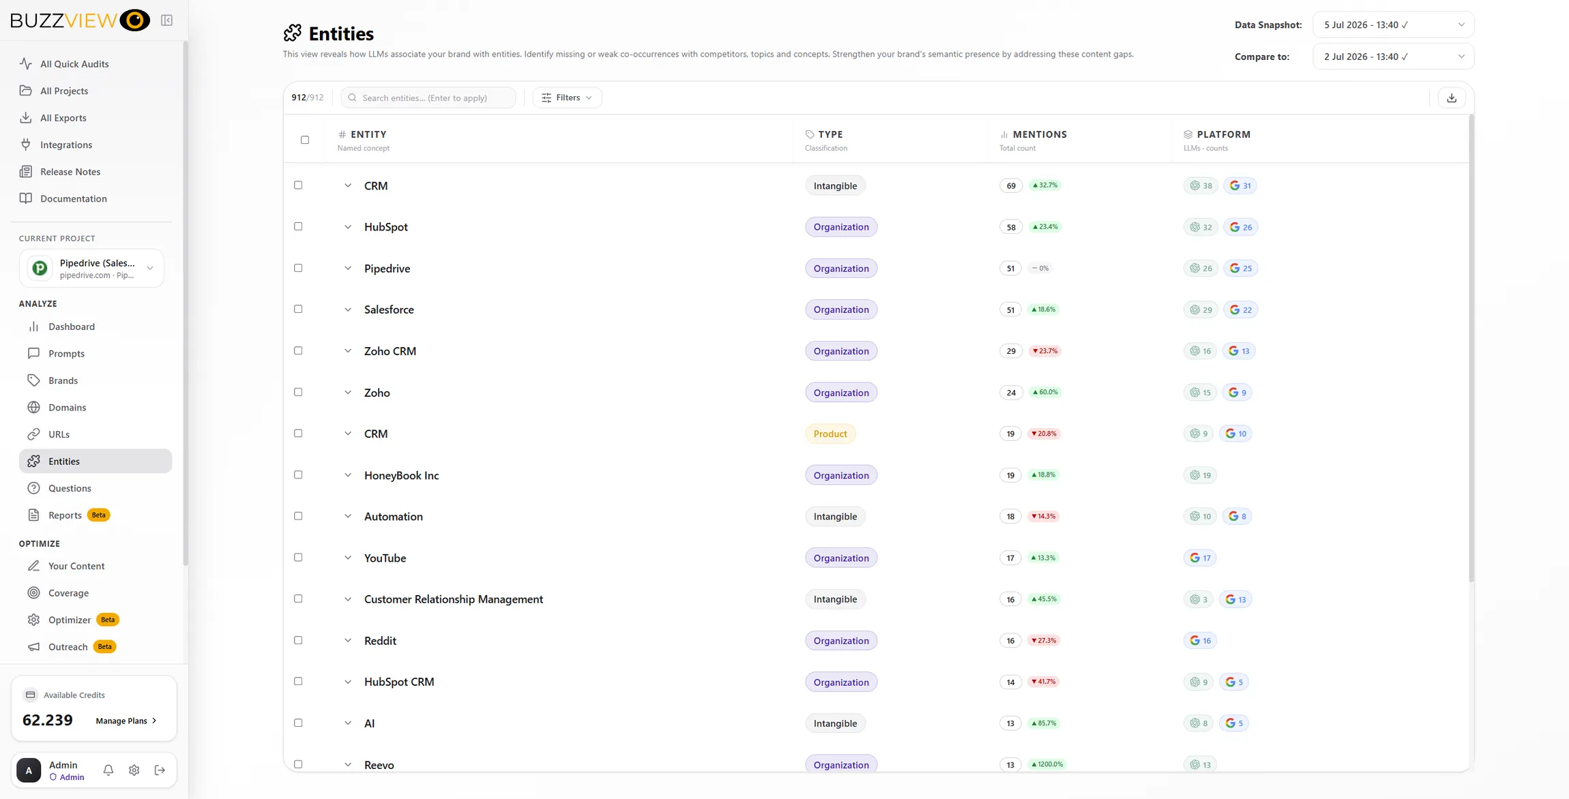
Task: Click the Google 16 badge in Reddit row
Action: pos(1200,640)
